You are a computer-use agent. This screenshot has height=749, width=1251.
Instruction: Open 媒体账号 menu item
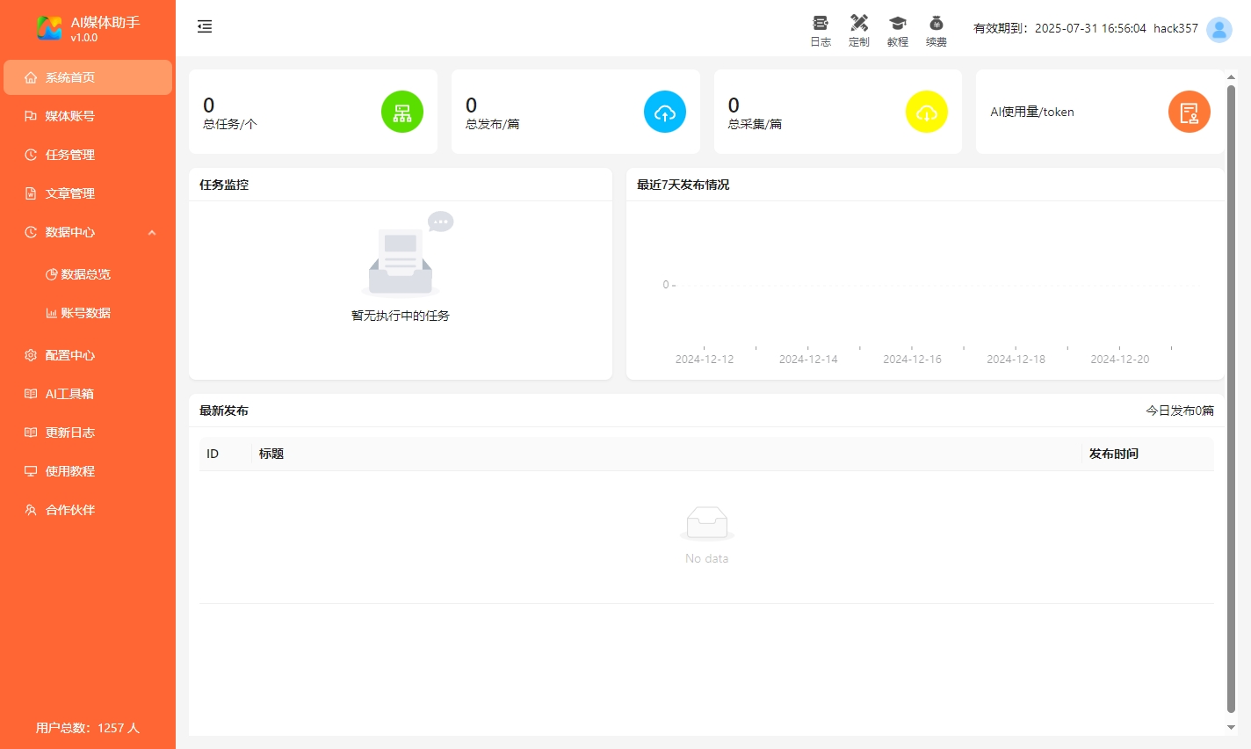point(88,116)
